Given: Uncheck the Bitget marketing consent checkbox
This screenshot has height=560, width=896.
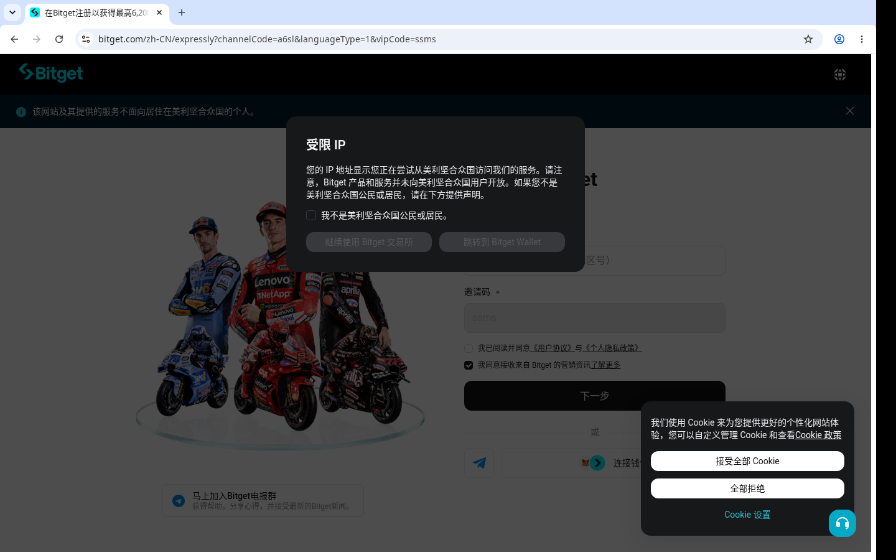Looking at the screenshot, I should pyautogui.click(x=469, y=365).
